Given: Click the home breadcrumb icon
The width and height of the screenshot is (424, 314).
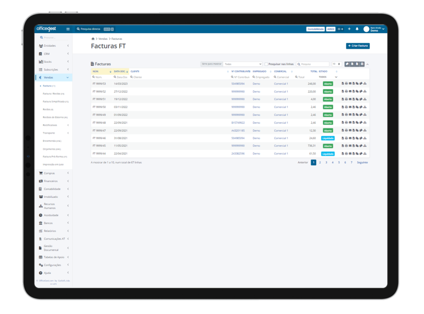Looking at the screenshot, I should pos(93,38).
